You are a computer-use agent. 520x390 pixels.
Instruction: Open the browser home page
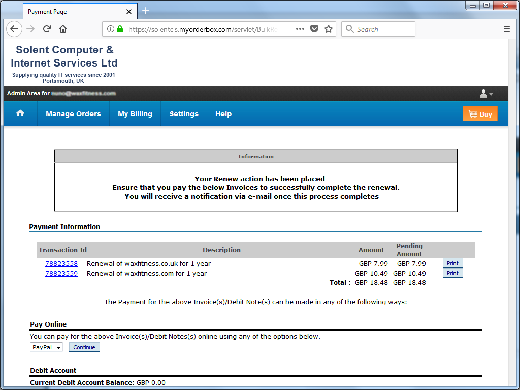[x=63, y=29]
